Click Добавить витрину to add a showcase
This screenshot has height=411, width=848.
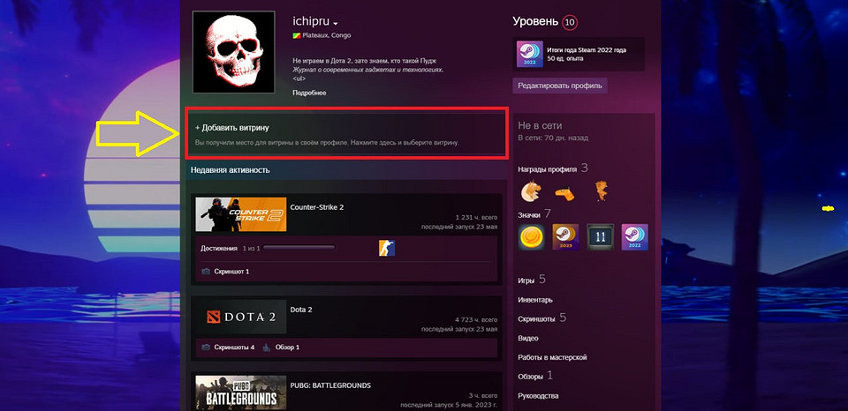pyautogui.click(x=232, y=128)
